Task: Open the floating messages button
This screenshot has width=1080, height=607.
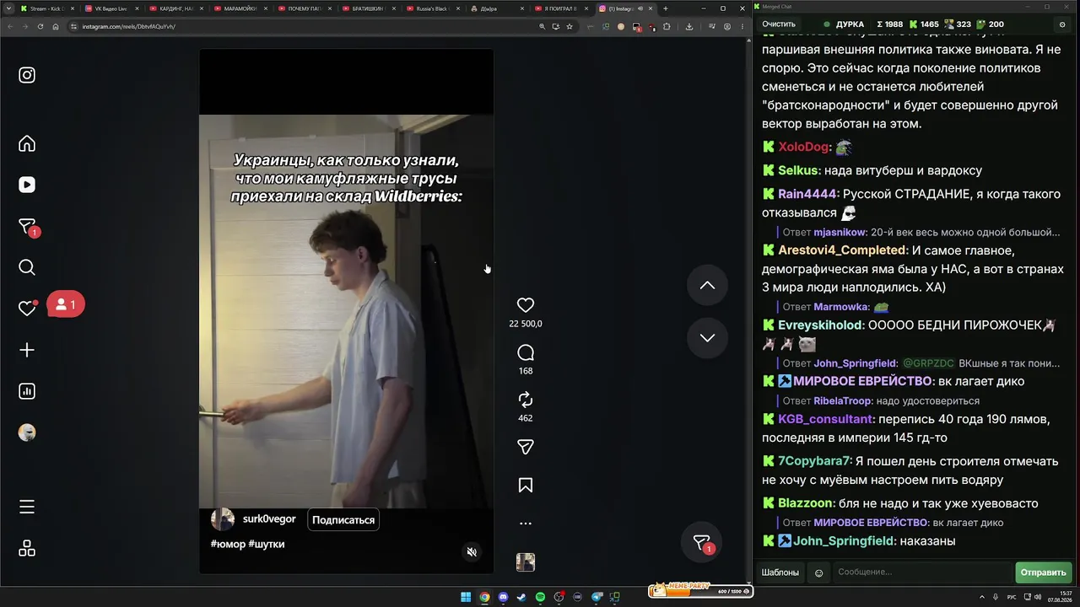Action: click(x=701, y=544)
